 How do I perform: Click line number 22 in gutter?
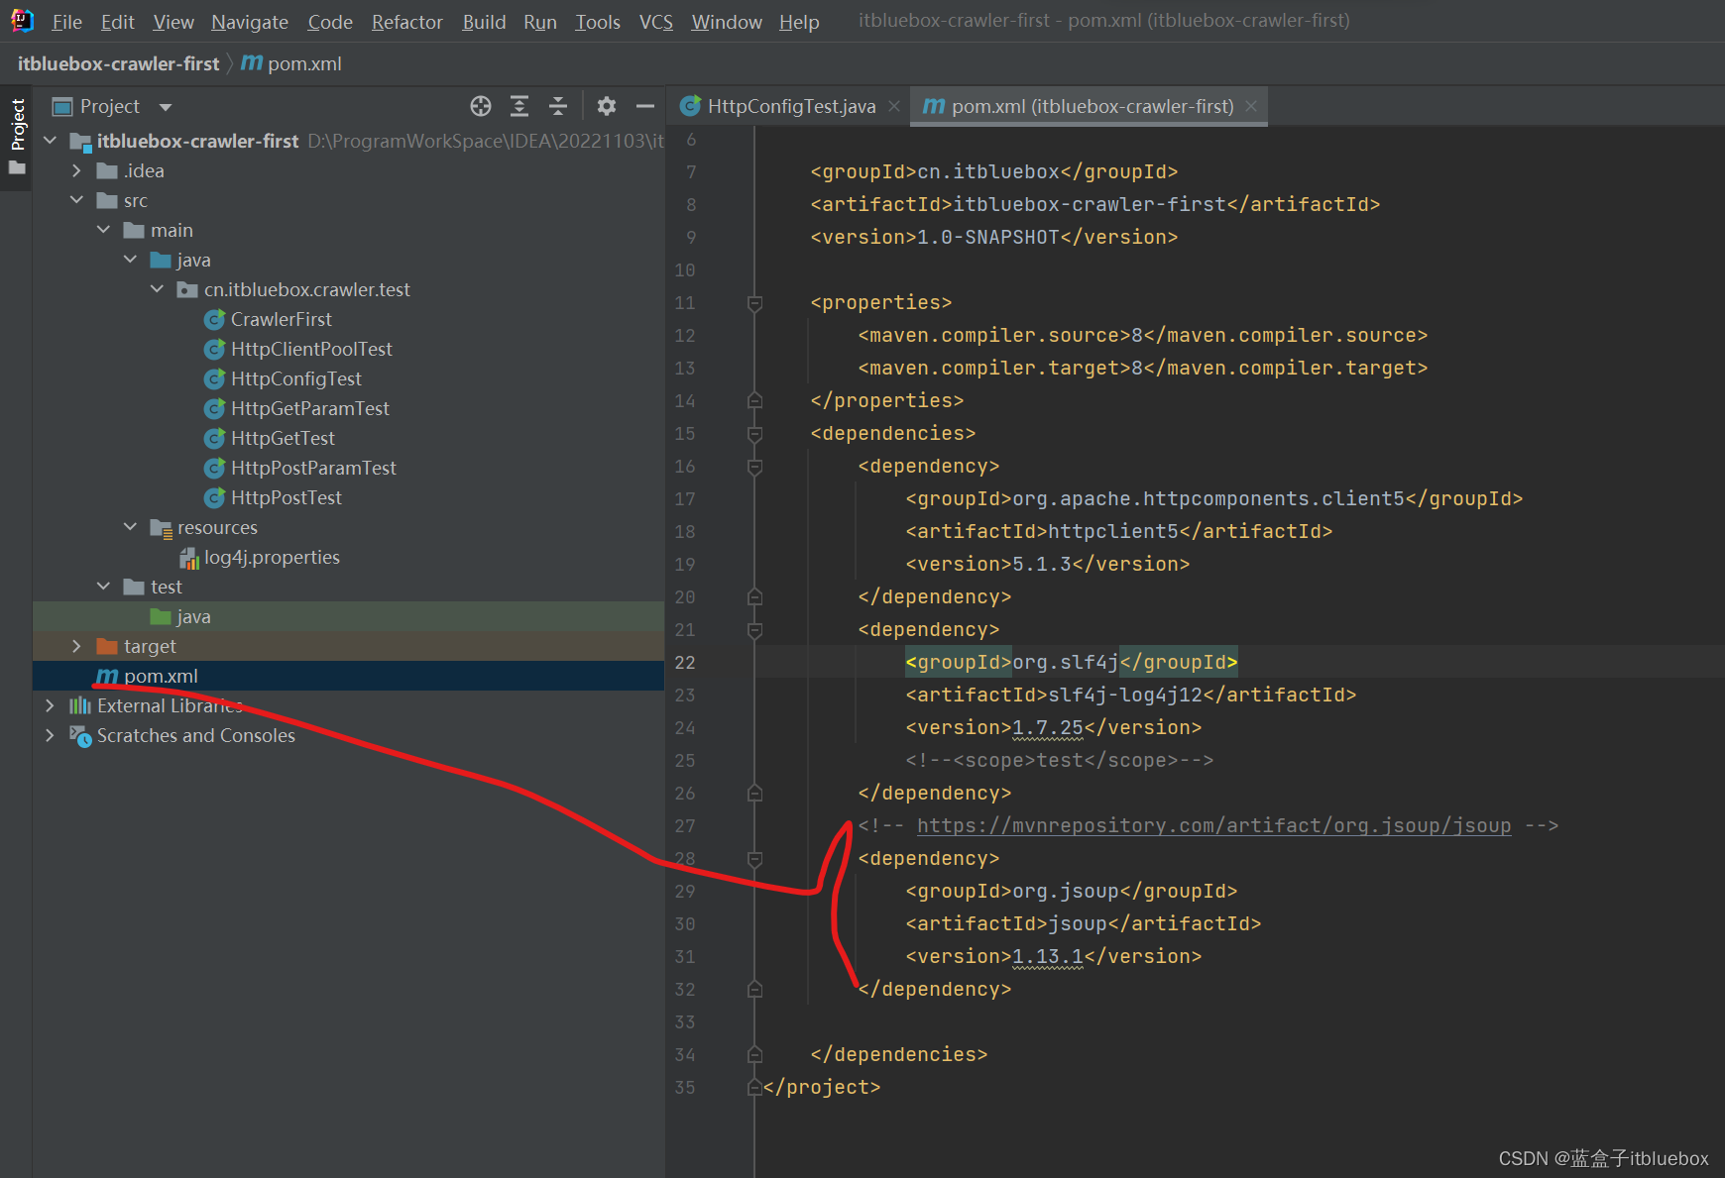point(685,662)
